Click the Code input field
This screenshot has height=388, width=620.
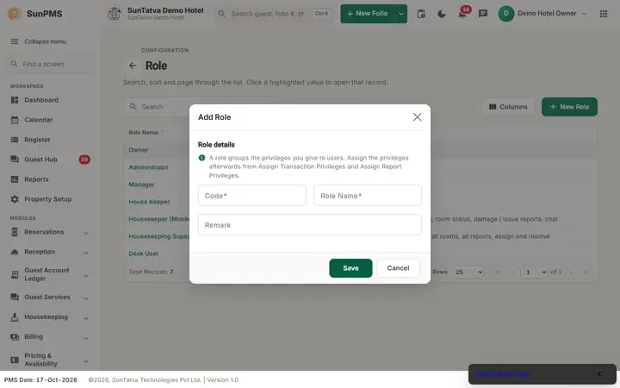pos(251,195)
